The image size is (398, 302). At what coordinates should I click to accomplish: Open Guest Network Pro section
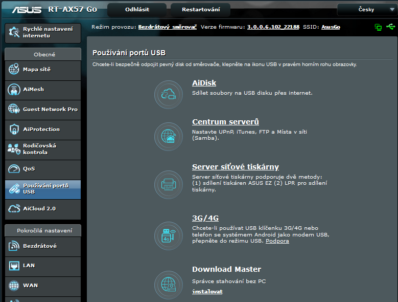point(42,110)
